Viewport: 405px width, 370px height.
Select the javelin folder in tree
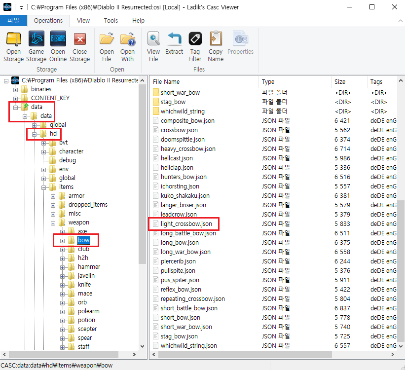[x=86, y=276]
